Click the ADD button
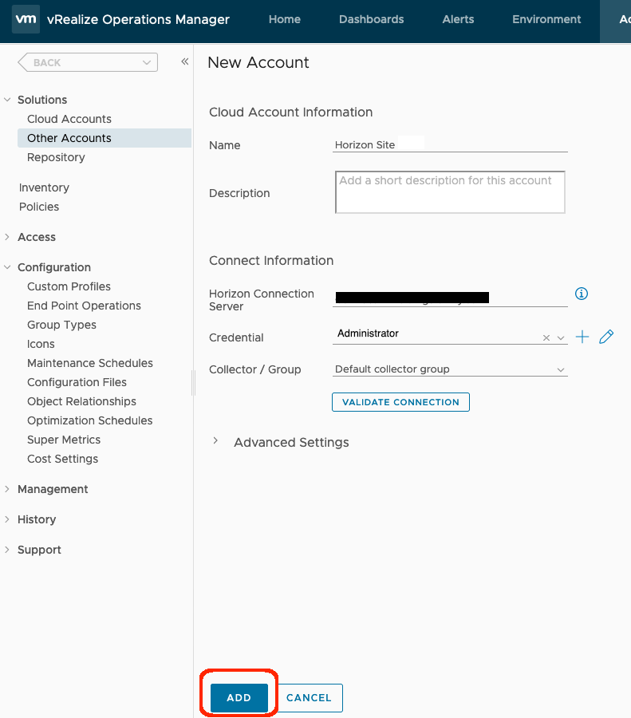Viewport: 631px width, 718px height. (239, 697)
